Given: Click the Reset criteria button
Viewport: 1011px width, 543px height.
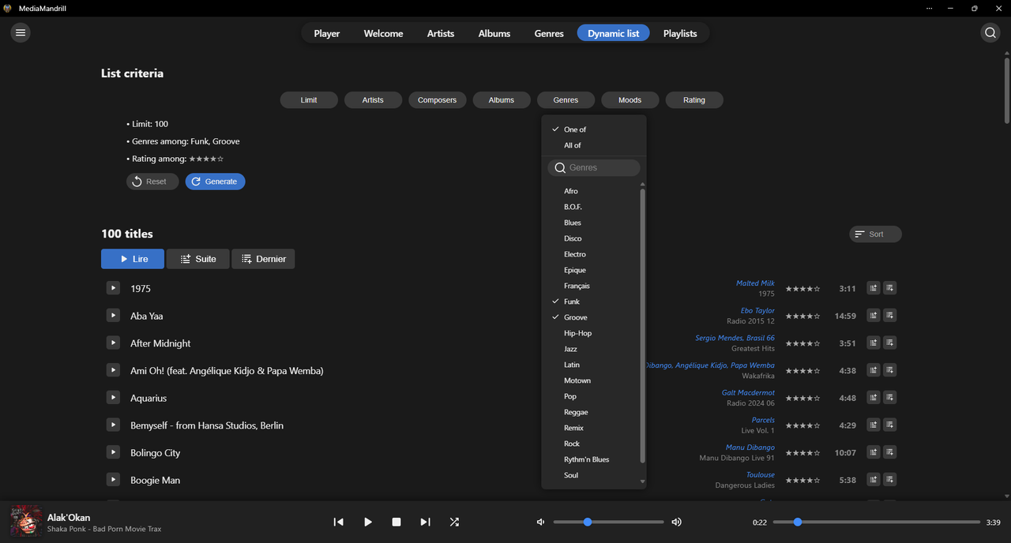Looking at the screenshot, I should click(152, 182).
